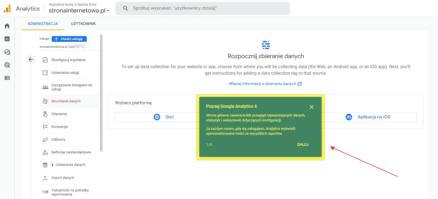Open Import danych menu item
The image size is (438, 199).
tap(69, 178)
